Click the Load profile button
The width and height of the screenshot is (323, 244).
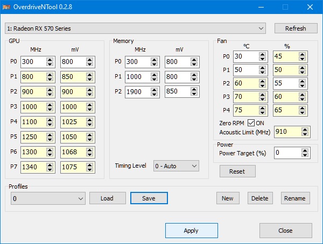(108, 198)
